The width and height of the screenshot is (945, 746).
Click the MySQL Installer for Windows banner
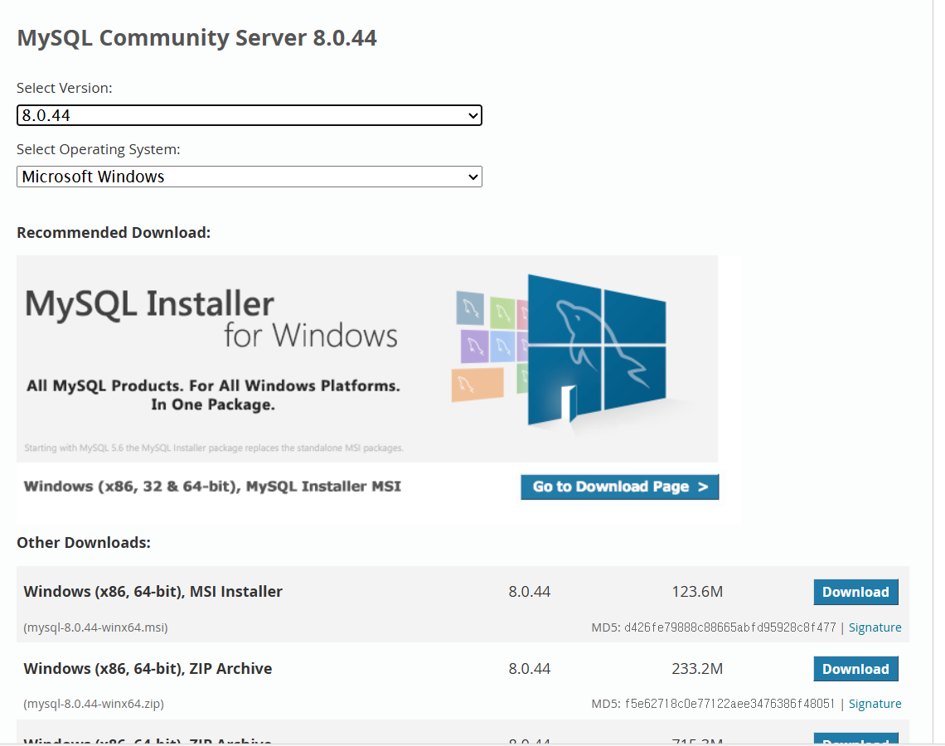pos(367,359)
